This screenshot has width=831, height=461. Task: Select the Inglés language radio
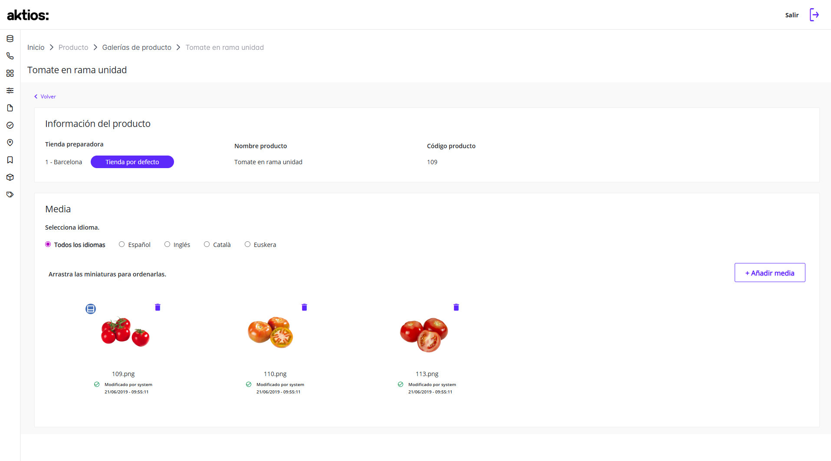tap(167, 244)
